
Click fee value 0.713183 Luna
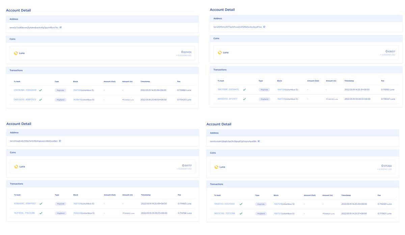pyautogui.click(x=388, y=90)
